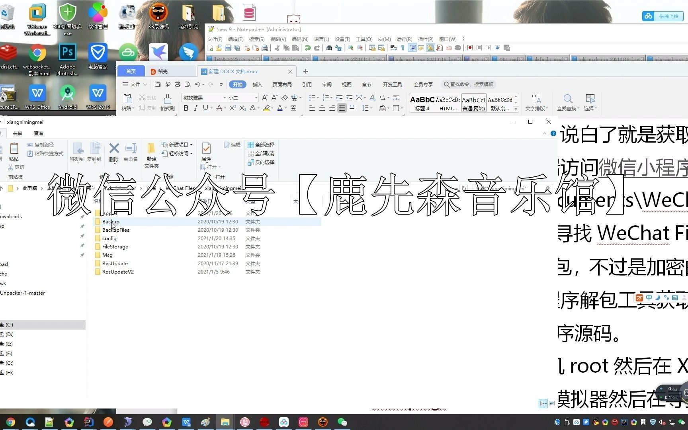Select the 标题 4 style thumbnail

click(422, 102)
